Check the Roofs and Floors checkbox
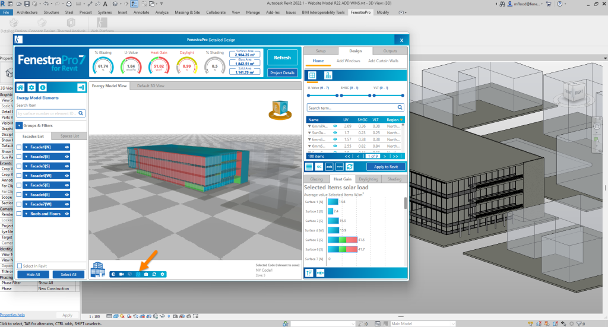The width and height of the screenshot is (608, 327). 19,214
